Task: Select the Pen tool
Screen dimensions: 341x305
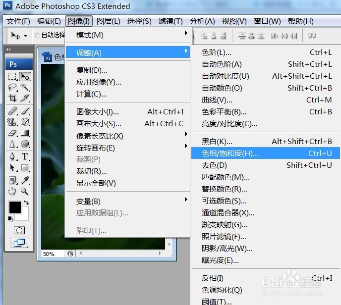Action: tap(12, 156)
